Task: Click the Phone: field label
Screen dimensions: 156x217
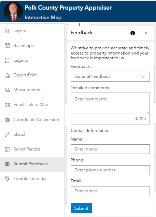Action: click(77, 160)
